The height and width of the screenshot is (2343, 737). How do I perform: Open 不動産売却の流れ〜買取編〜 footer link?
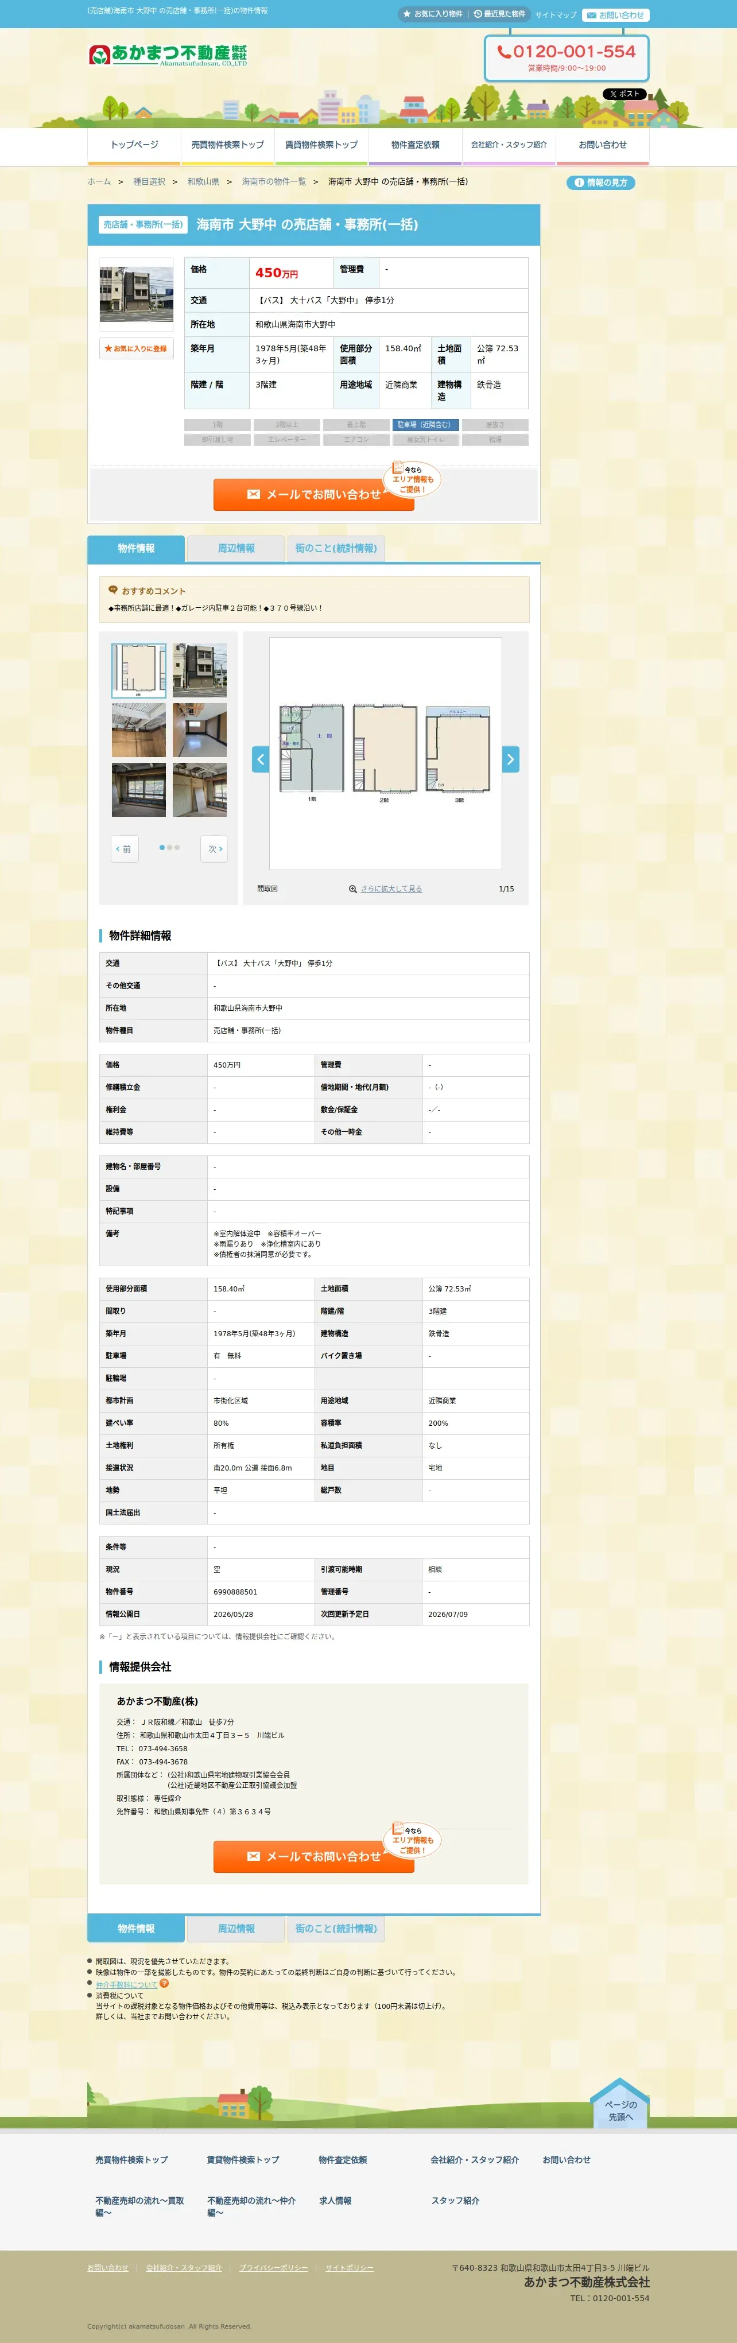(x=140, y=2206)
